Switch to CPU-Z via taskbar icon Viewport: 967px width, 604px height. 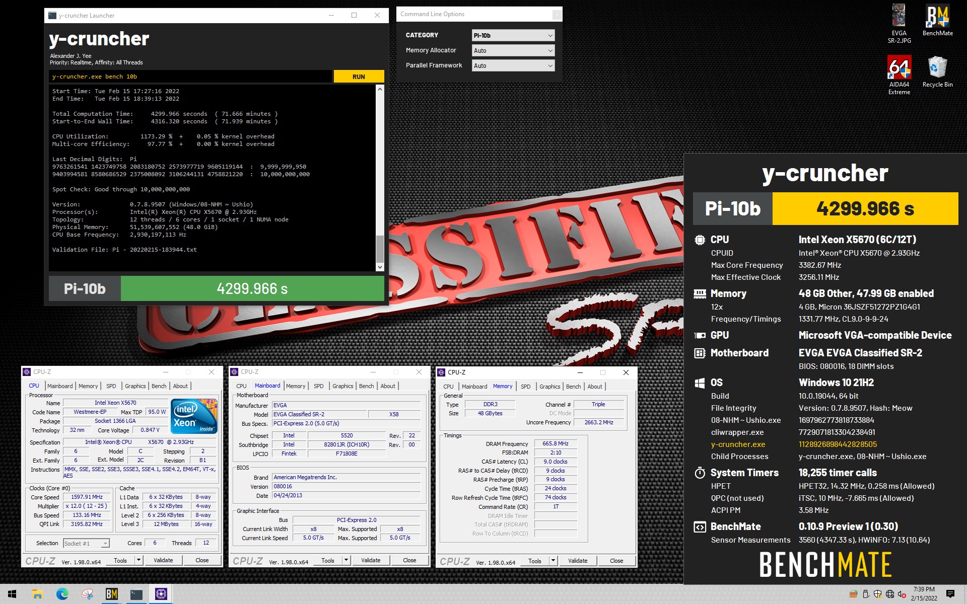pos(161,594)
